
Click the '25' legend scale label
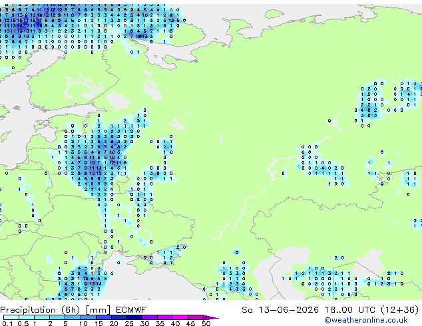click(129, 323)
